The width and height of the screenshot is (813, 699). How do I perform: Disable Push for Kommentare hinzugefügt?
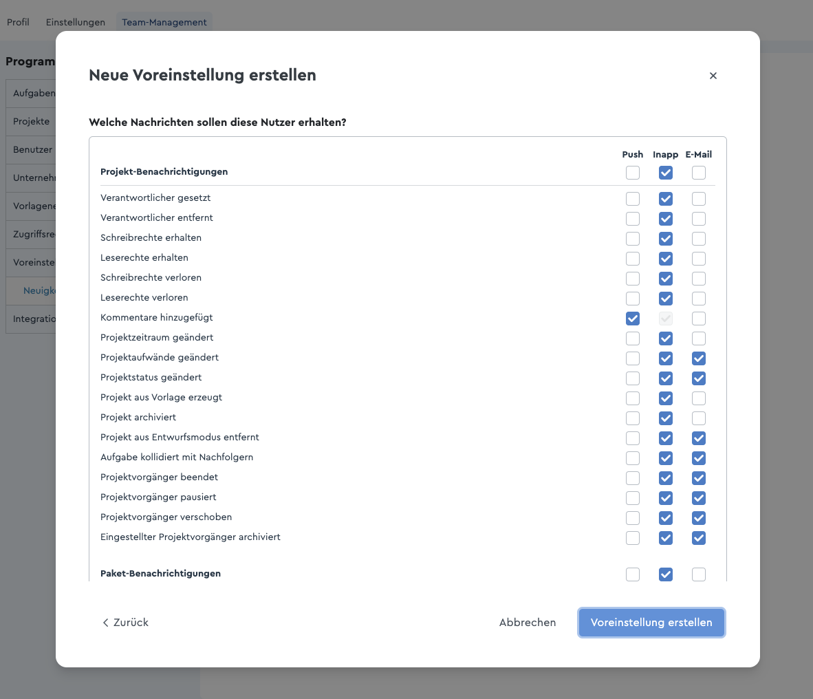click(x=633, y=319)
